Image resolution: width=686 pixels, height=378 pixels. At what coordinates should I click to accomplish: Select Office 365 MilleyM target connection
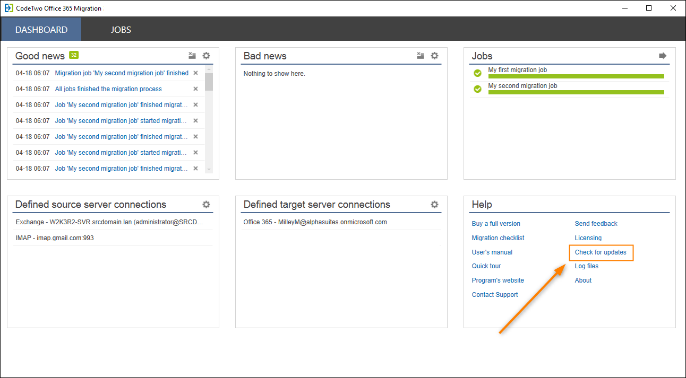(341, 222)
